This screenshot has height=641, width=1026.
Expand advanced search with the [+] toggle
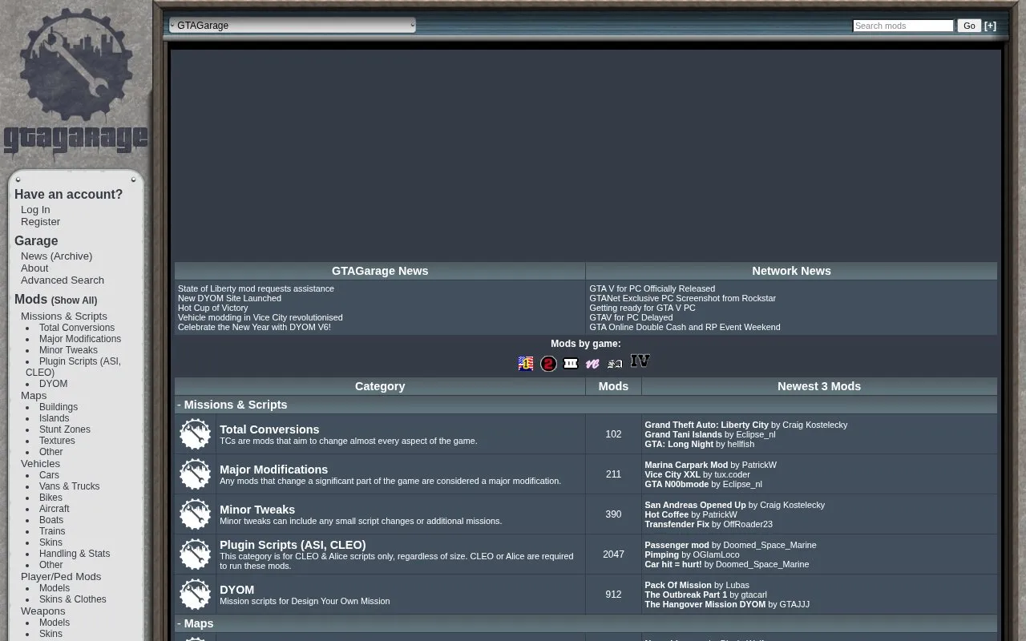(x=991, y=26)
